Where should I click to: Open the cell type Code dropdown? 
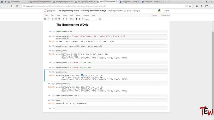91,19
